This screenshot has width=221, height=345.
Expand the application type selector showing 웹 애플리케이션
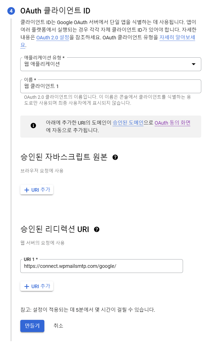click(111, 64)
